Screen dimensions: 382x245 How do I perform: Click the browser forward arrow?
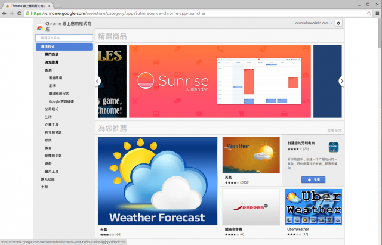(x=12, y=13)
